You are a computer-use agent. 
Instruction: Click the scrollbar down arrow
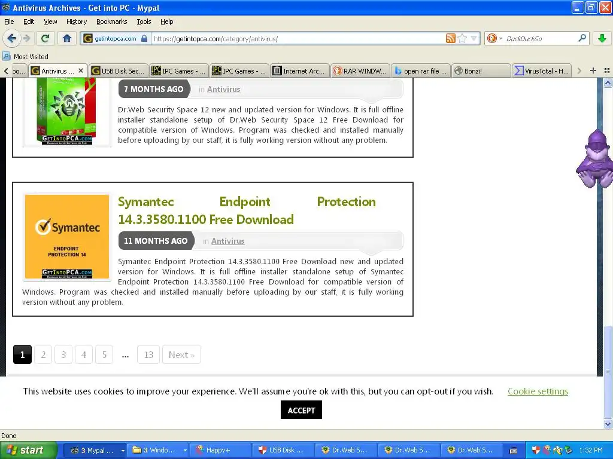608,424
